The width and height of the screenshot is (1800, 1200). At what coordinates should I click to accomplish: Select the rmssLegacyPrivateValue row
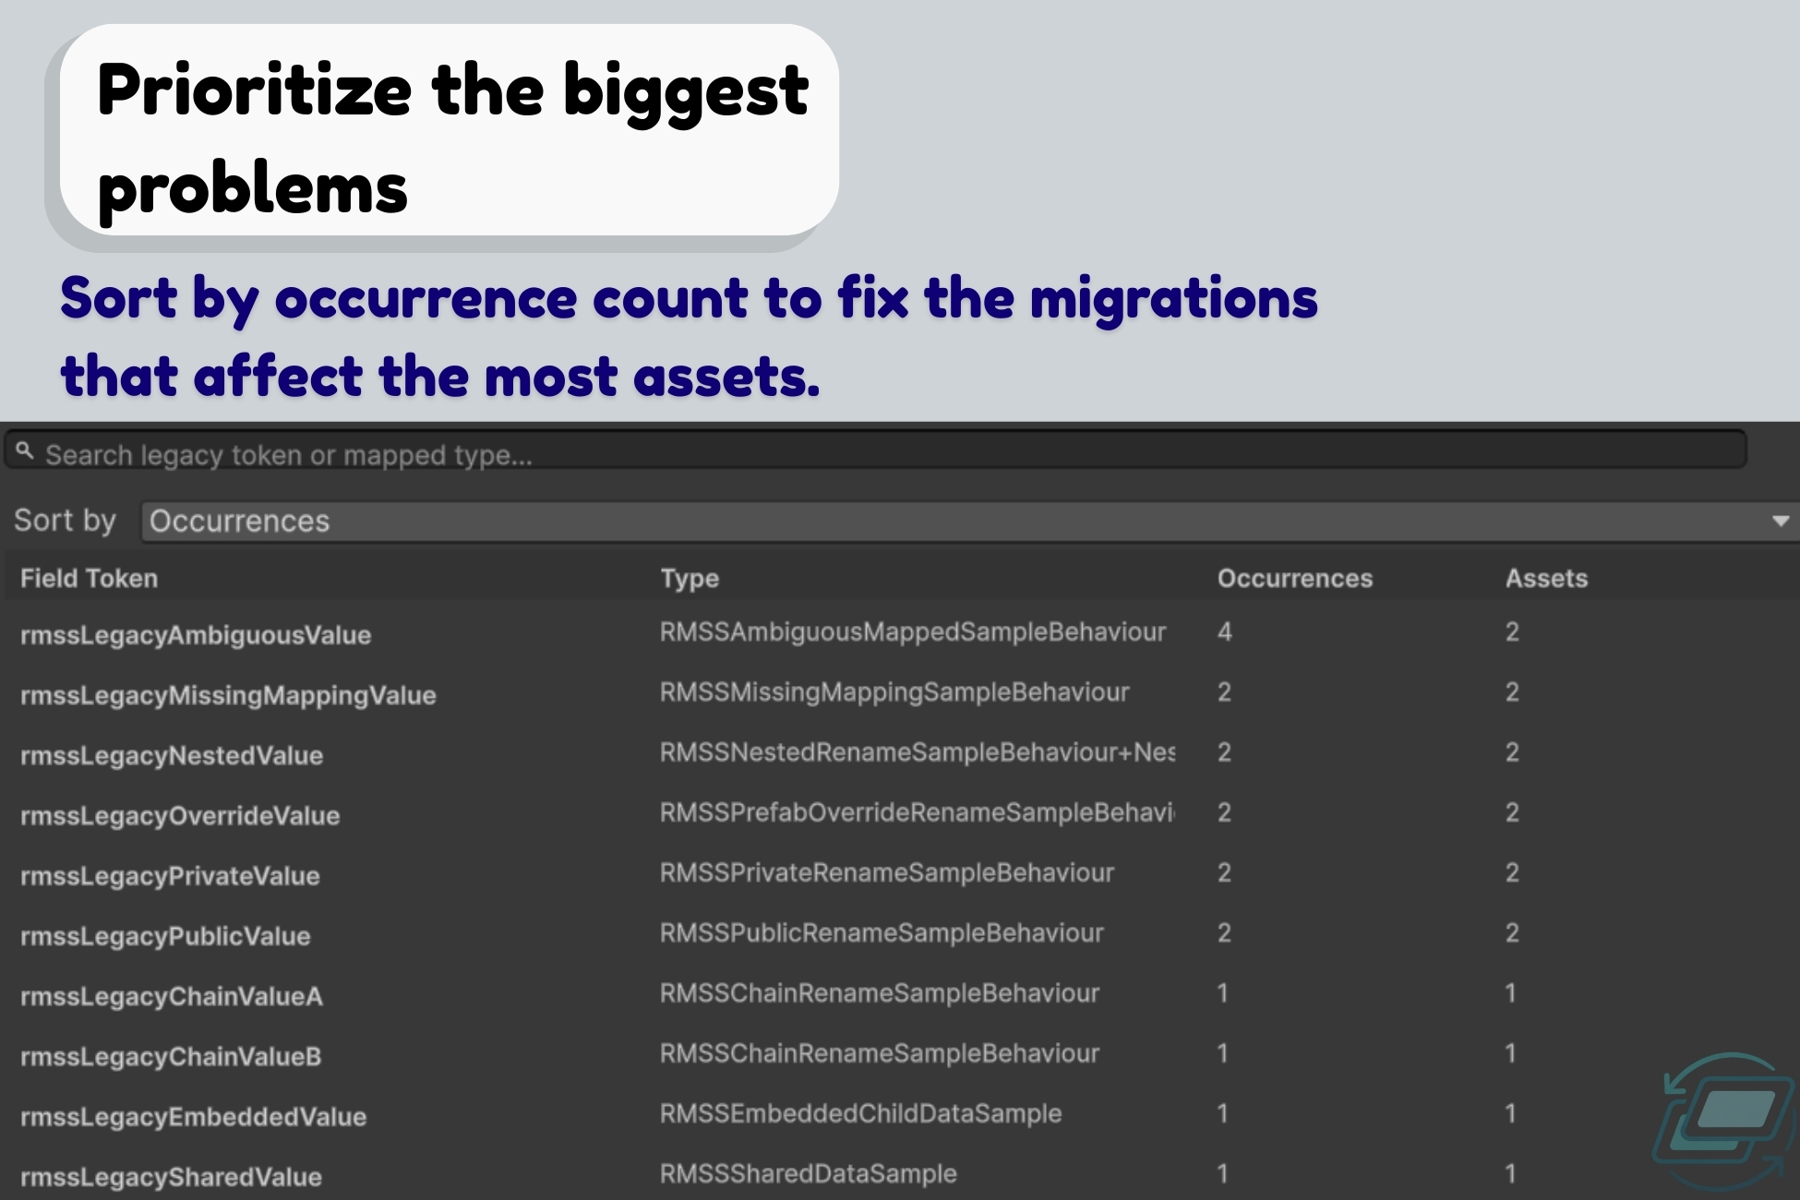[x=170, y=876]
